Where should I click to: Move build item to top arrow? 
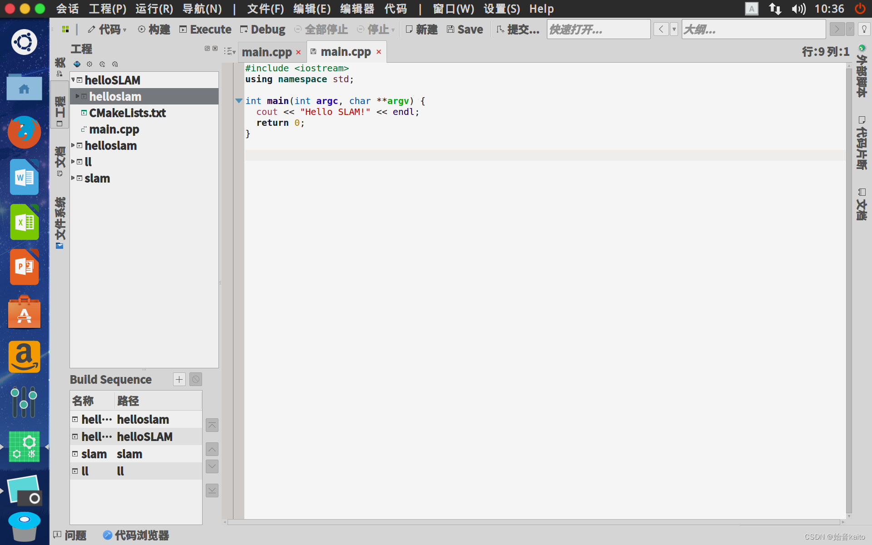212,425
